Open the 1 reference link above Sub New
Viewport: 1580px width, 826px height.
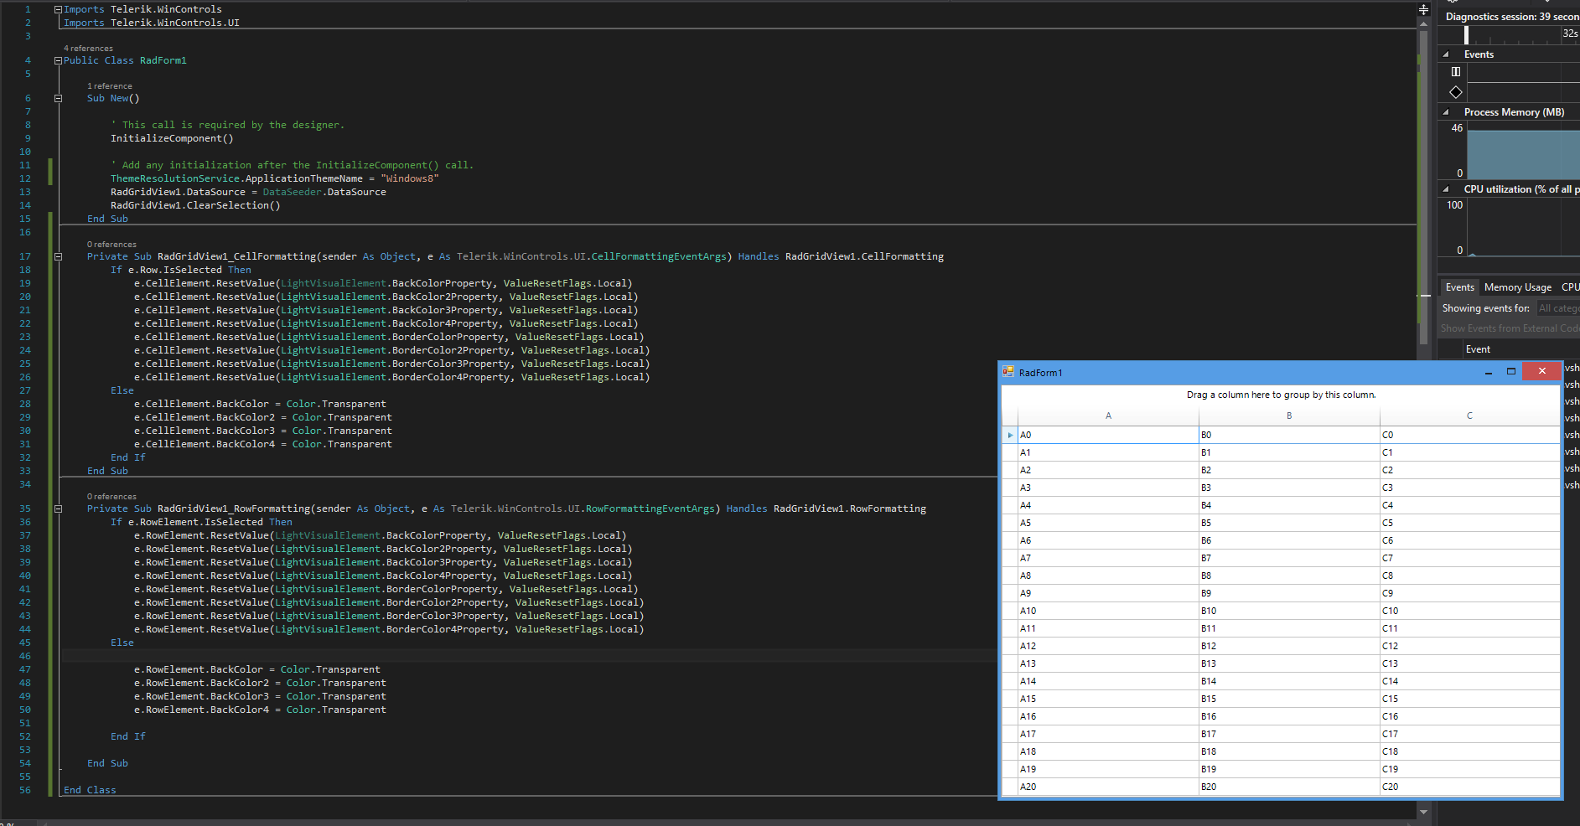coord(110,86)
